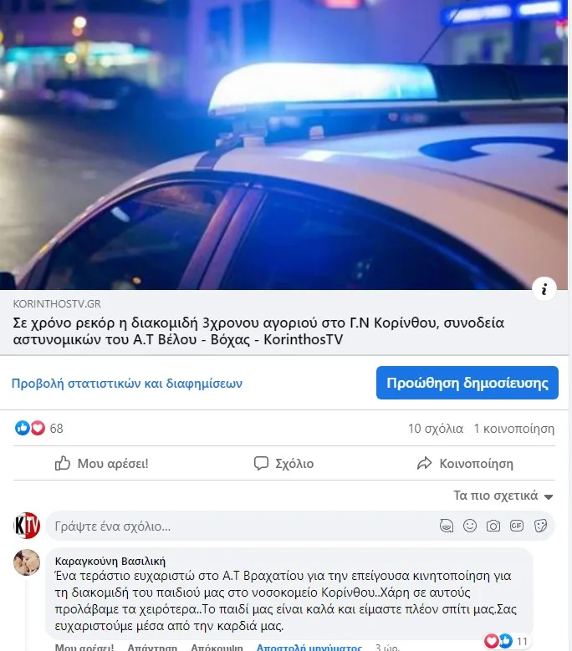Open 'Προβολή στατιστικών και διαφημίσεων' link
The width and height of the screenshot is (572, 651).
click(x=127, y=384)
